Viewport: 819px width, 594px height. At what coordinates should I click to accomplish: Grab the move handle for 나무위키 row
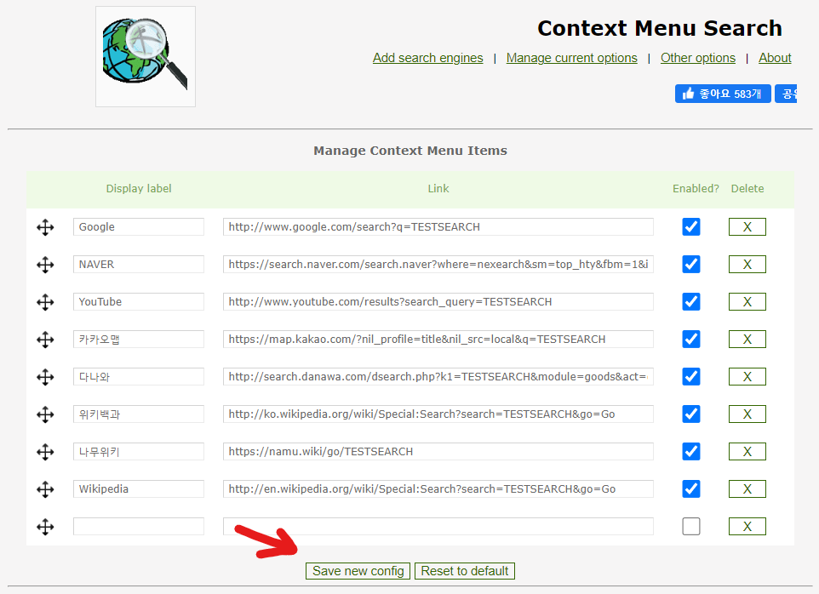tap(45, 452)
